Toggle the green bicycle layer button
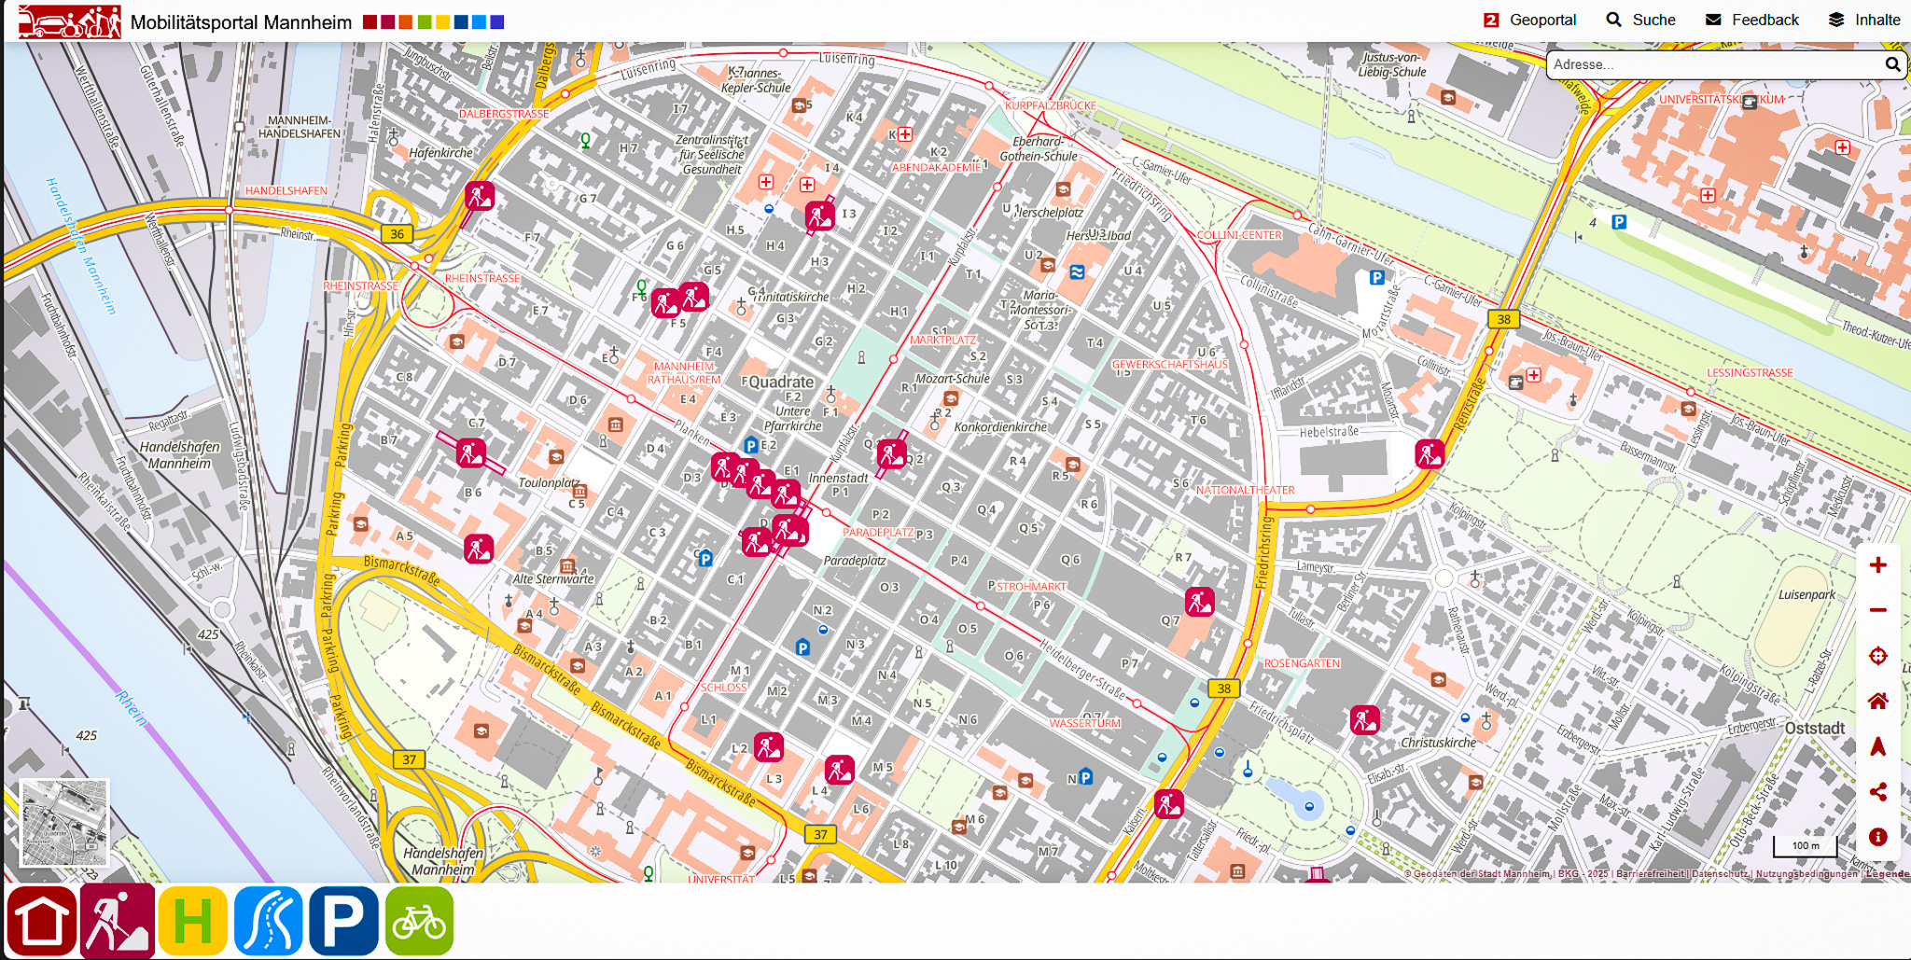The height and width of the screenshot is (960, 1911). point(419,921)
